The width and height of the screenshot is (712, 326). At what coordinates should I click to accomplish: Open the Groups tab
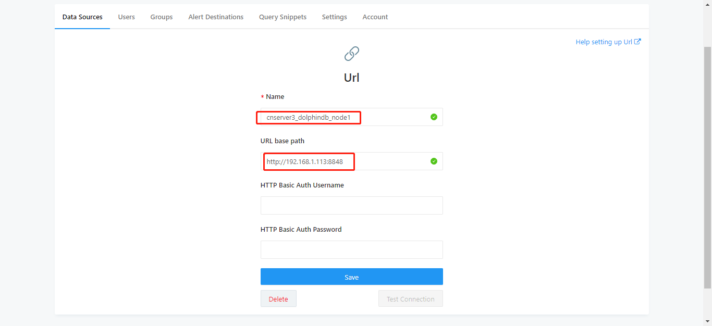tap(162, 17)
